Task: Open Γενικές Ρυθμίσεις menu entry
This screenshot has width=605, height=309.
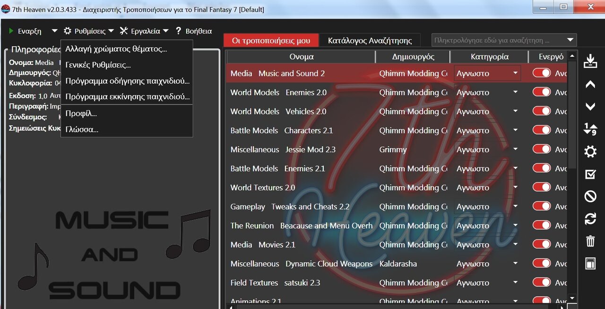Action: point(98,65)
